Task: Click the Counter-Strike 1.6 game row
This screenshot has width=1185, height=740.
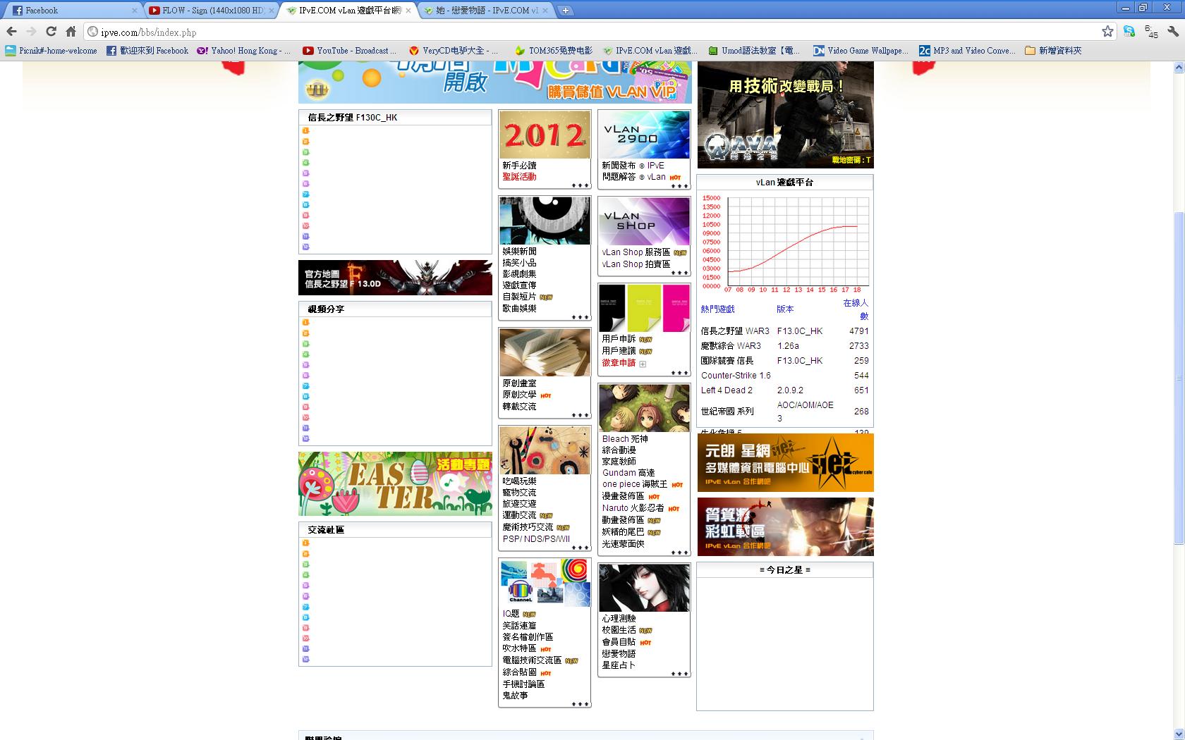Action: (785, 376)
